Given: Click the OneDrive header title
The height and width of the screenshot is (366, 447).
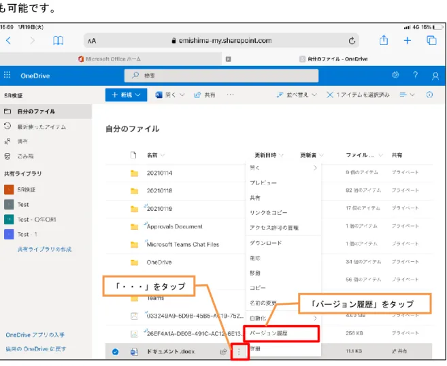Looking at the screenshot, I should point(35,76).
